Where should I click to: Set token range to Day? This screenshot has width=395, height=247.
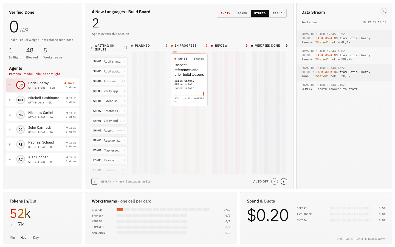point(36,238)
